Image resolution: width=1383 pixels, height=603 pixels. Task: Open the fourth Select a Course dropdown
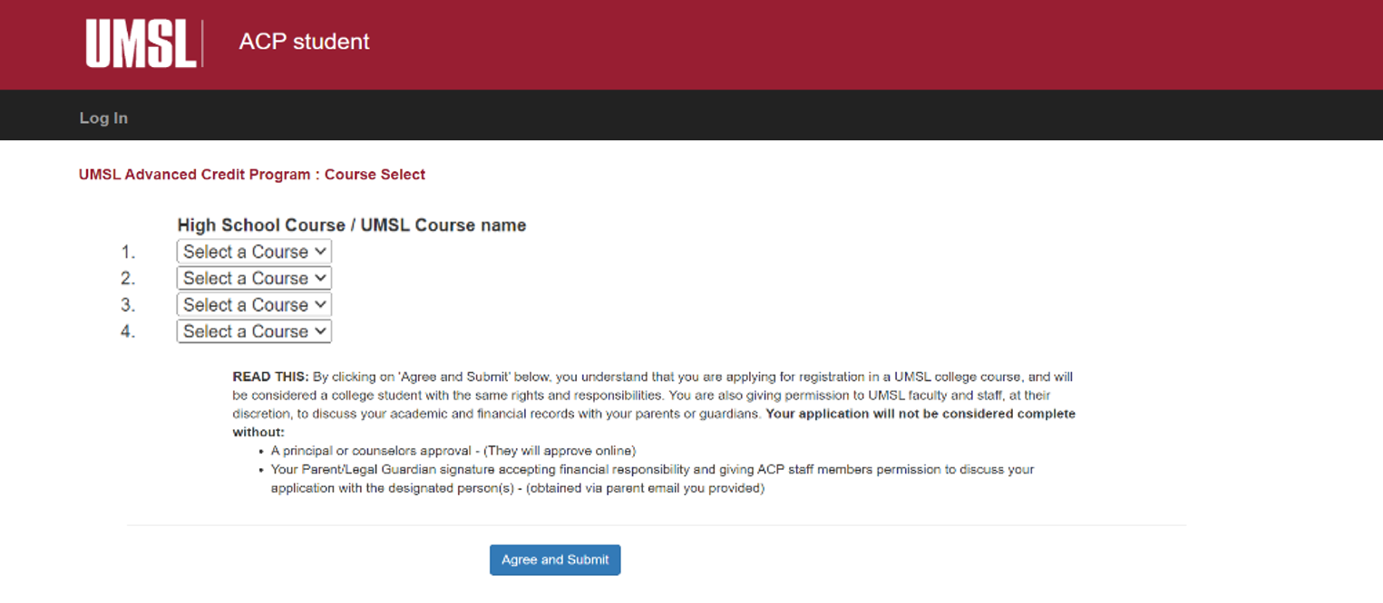[254, 330]
